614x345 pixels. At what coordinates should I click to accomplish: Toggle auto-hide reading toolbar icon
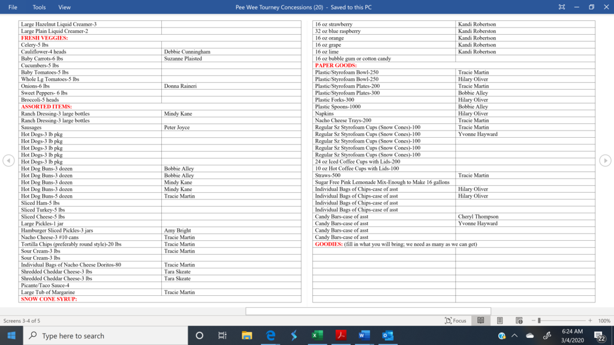point(561,7)
